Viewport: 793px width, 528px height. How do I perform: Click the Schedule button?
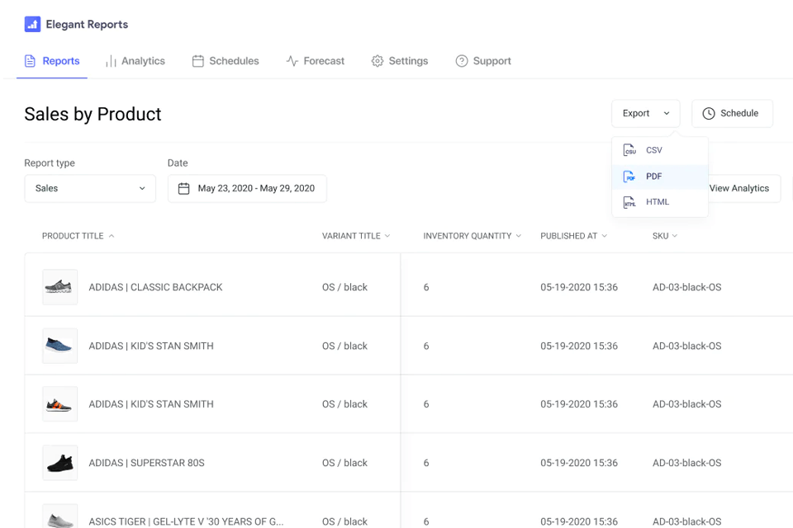[732, 113]
